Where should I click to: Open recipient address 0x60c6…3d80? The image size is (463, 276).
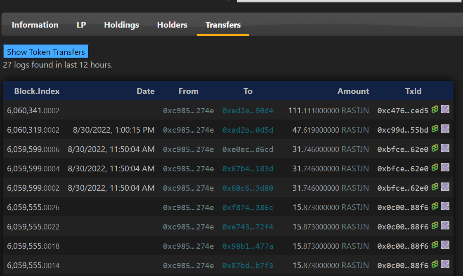(248, 188)
